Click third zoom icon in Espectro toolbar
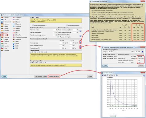This screenshot has width=146, height=118. (x=107, y=75)
